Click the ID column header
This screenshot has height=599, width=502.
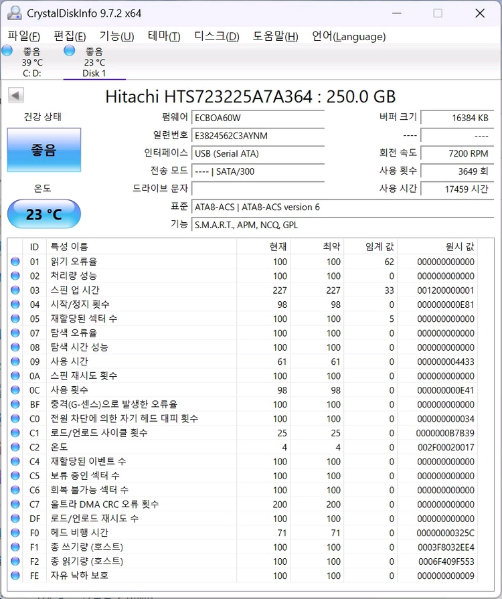(34, 246)
